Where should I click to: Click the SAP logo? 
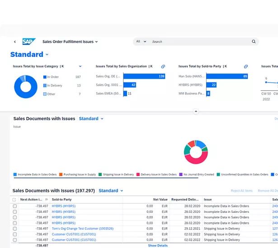coord(29,41)
